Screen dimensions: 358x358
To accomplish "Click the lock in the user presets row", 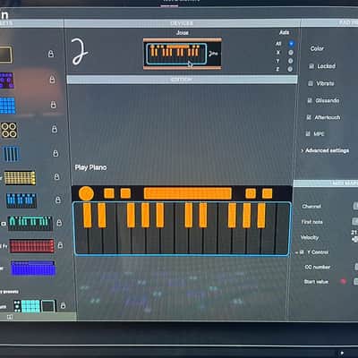I will tap(63, 305).
